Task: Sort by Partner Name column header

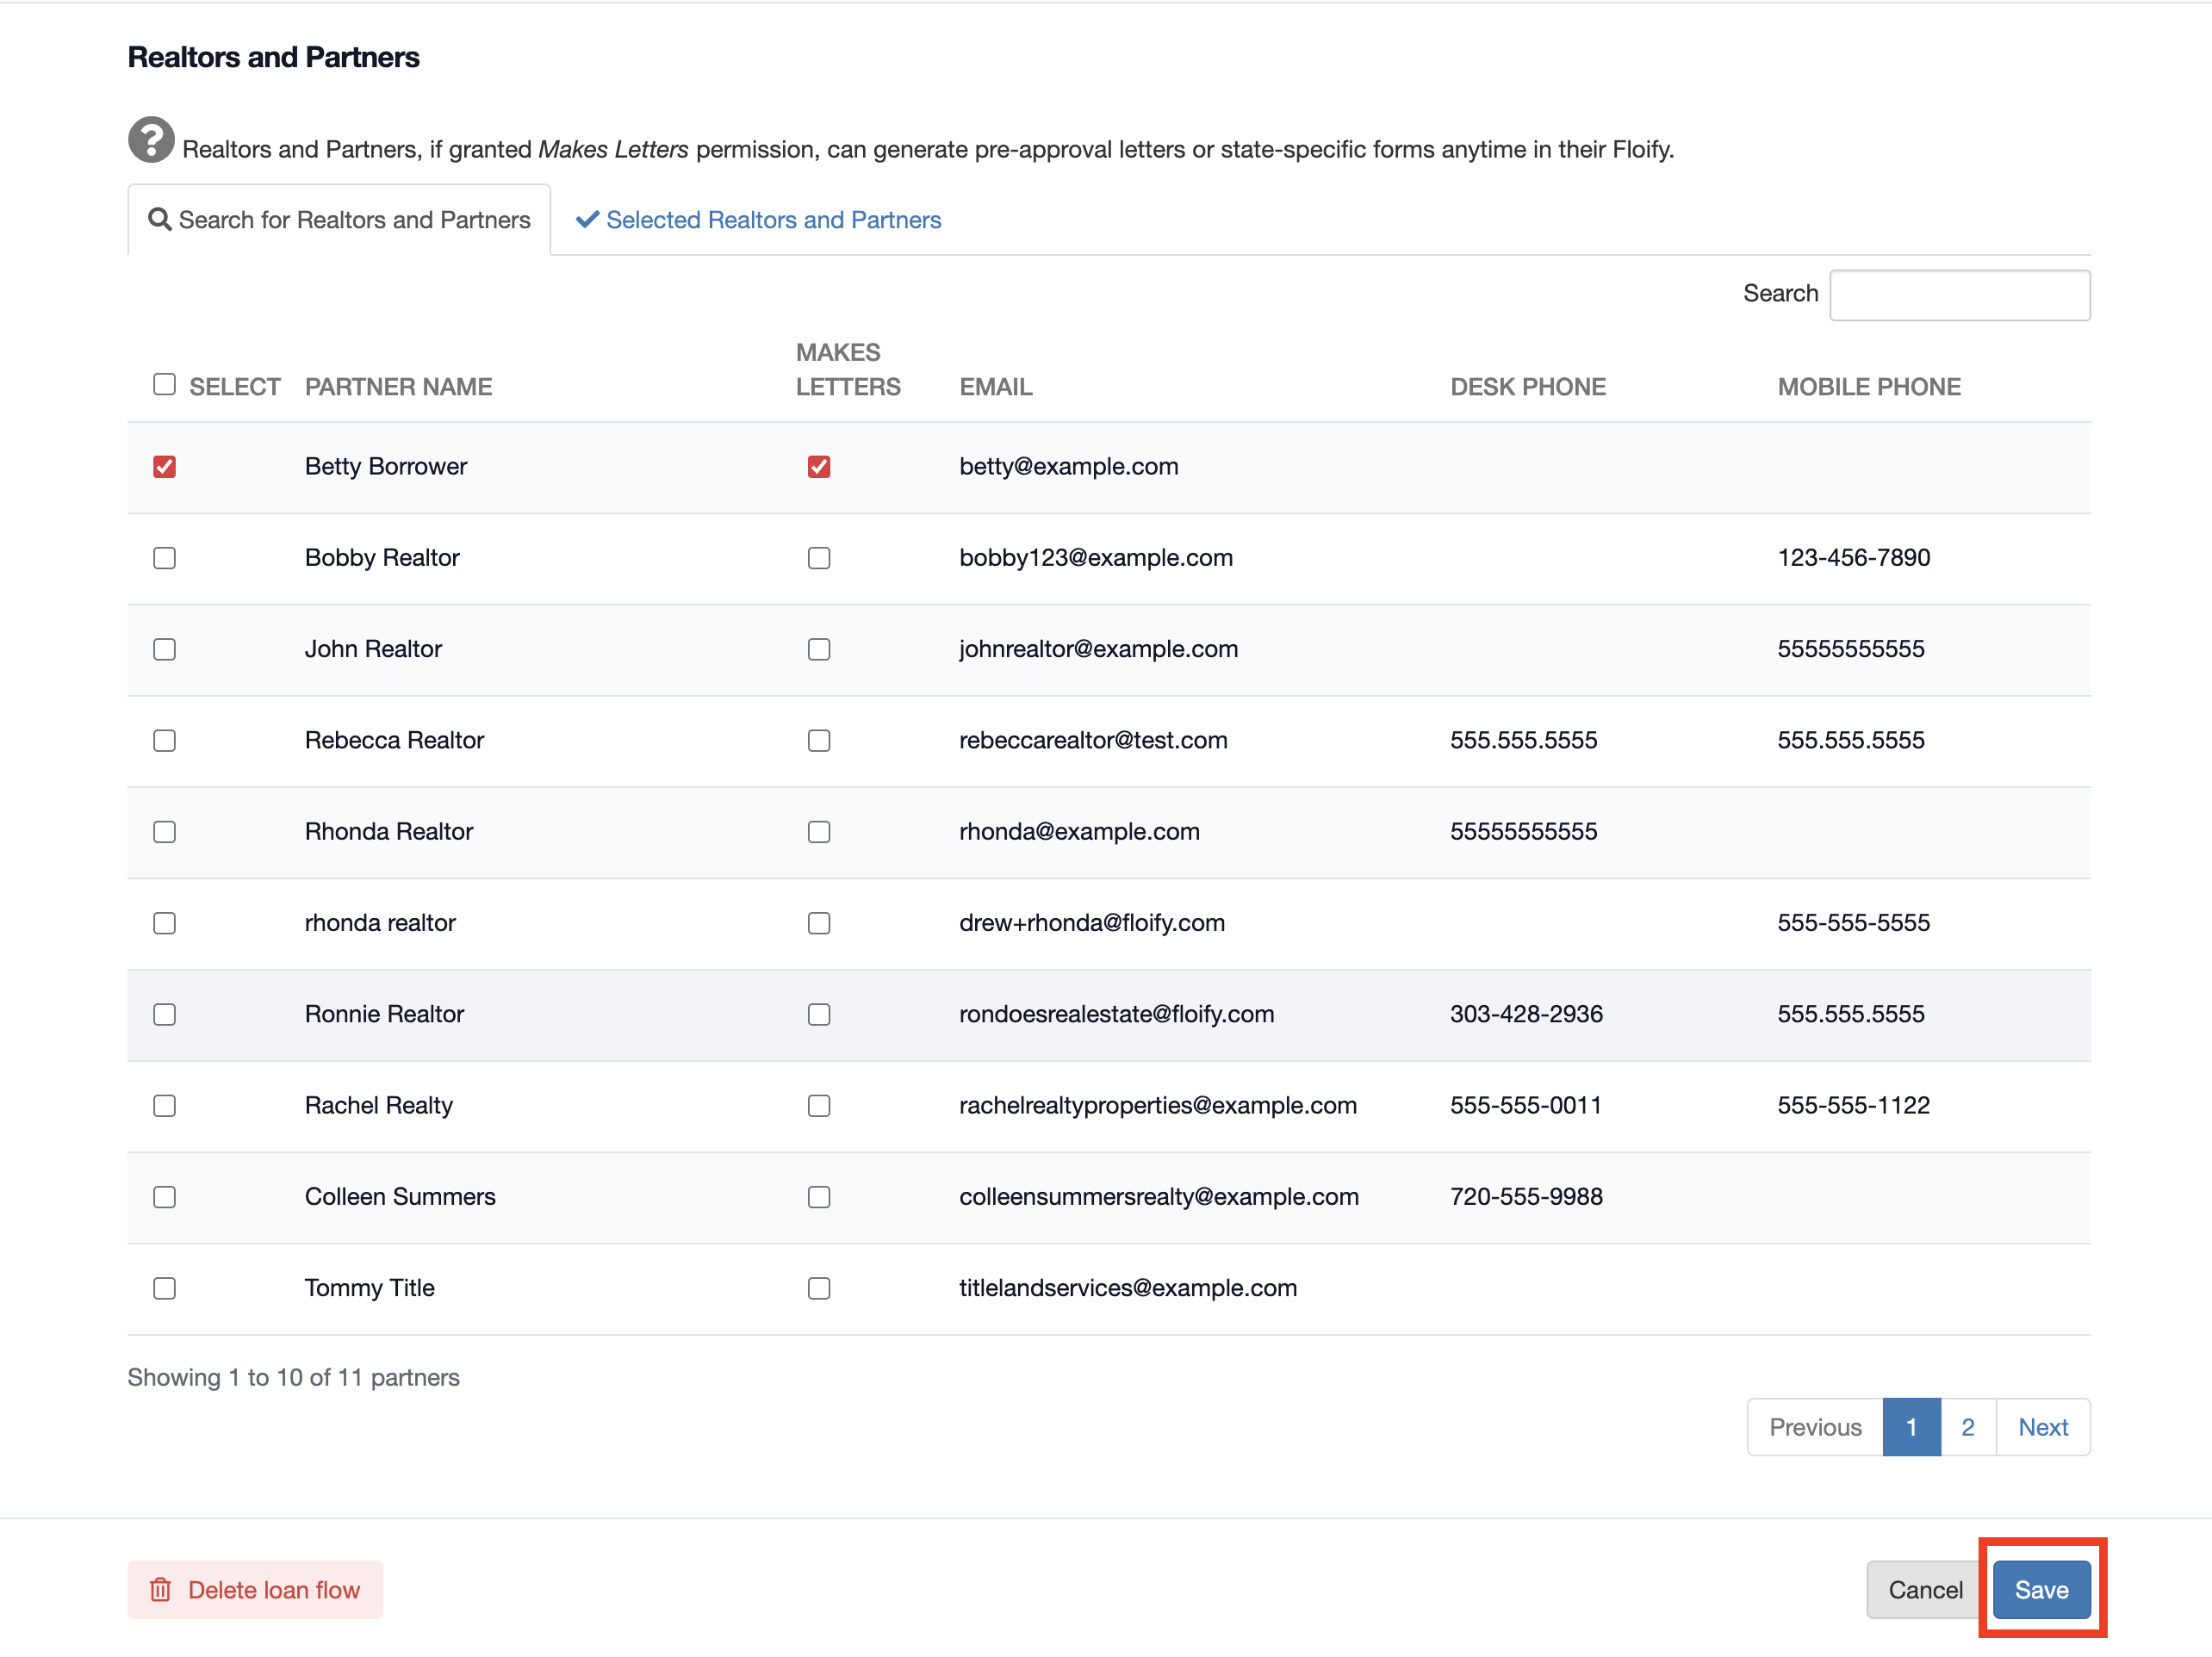Action: coord(398,387)
